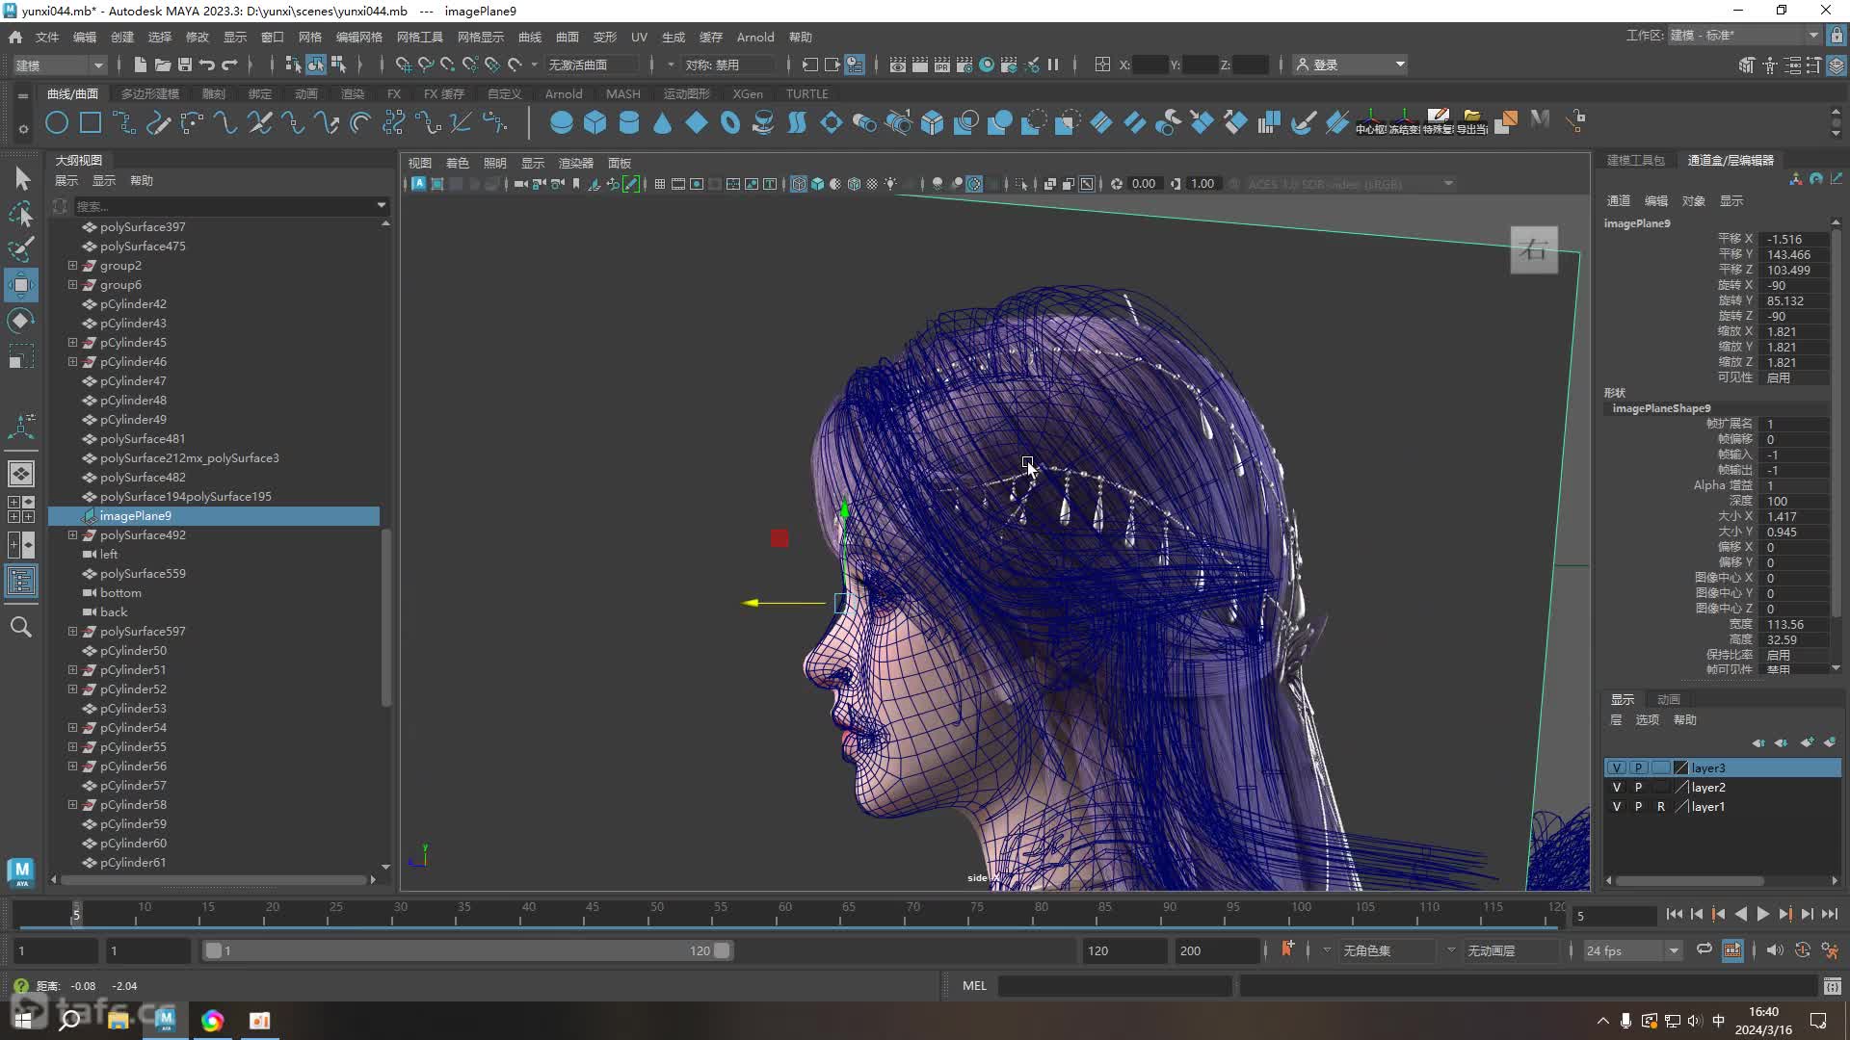Click the redo arrow icon
Image resolution: width=1850 pixels, height=1040 pixels.
coord(229,65)
